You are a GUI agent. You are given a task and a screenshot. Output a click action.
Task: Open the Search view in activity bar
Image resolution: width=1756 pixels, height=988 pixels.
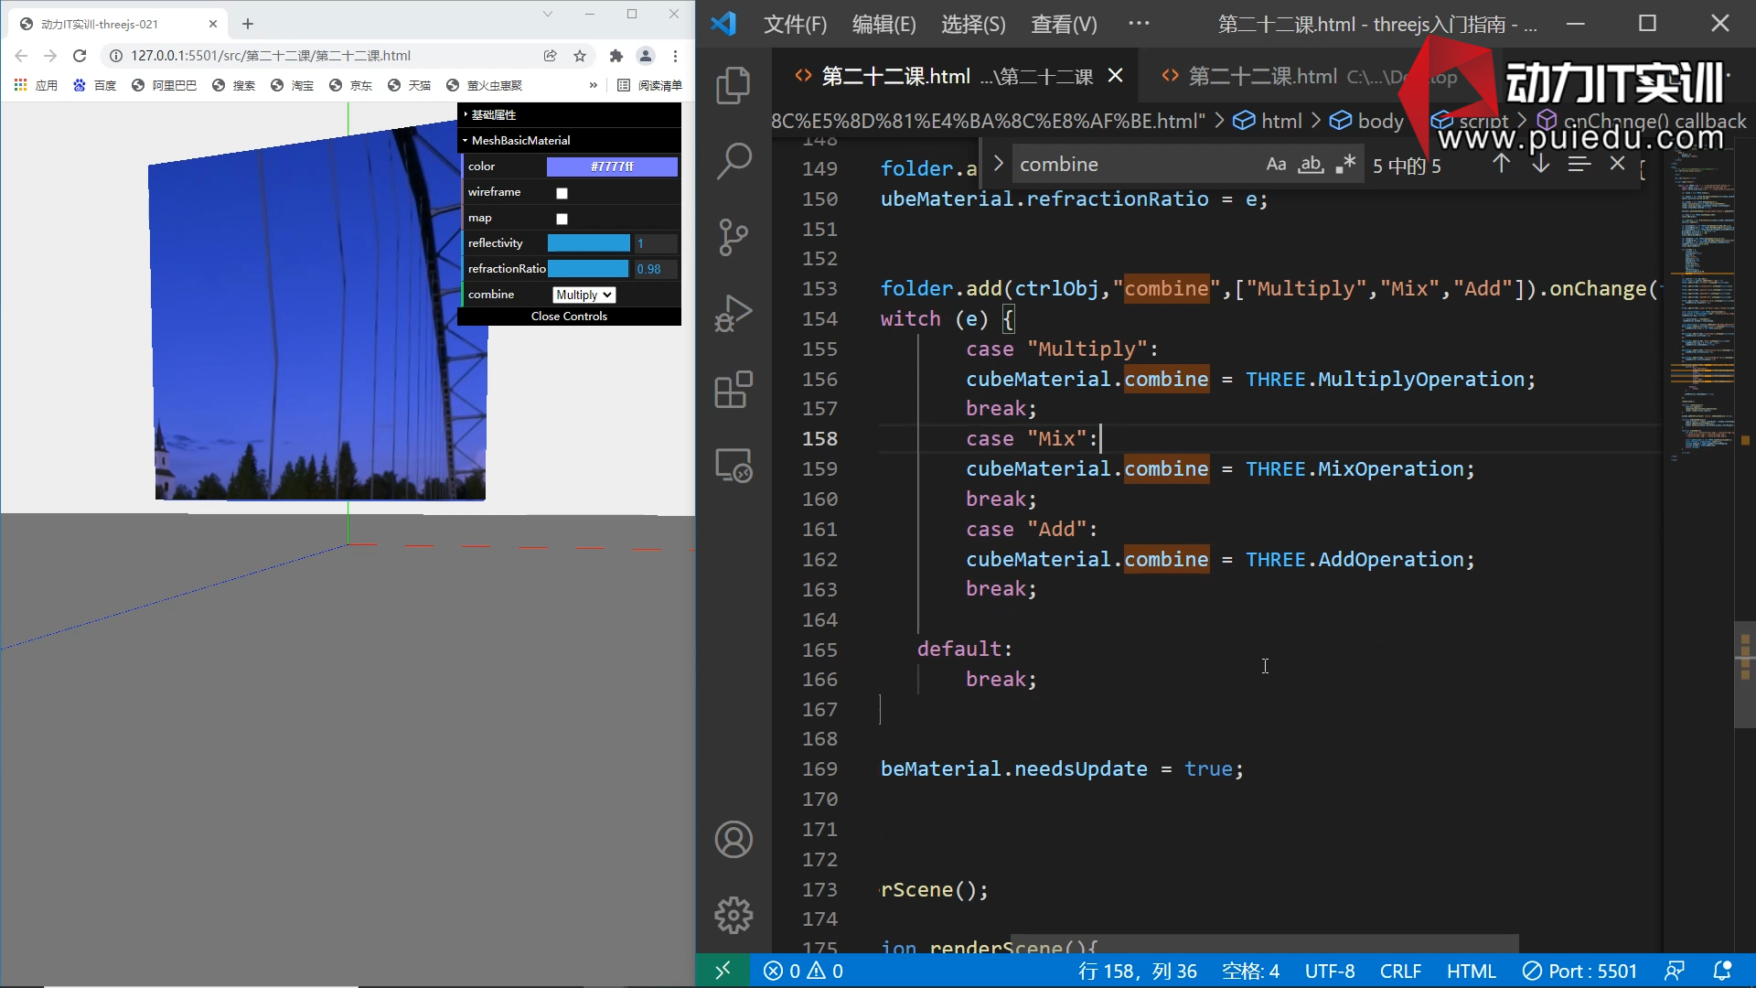pos(733,161)
